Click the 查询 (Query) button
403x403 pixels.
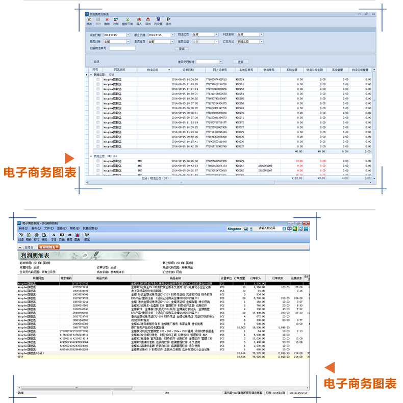(181, 48)
